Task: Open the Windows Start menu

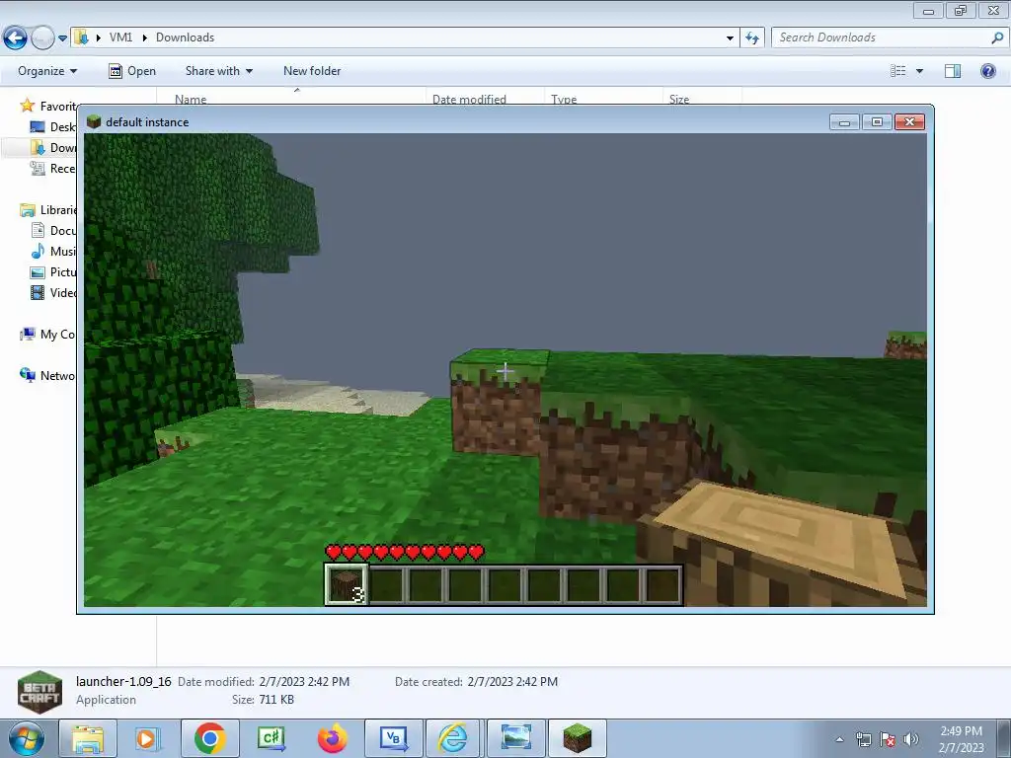Action: [26, 738]
